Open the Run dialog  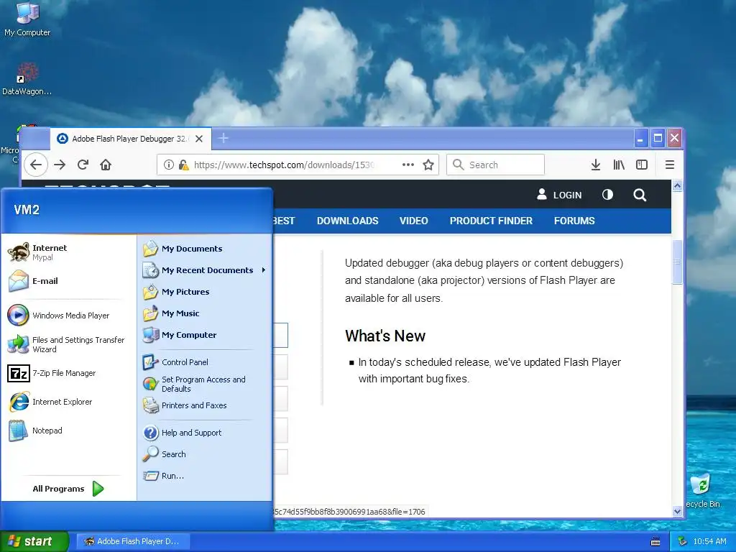click(205, 476)
